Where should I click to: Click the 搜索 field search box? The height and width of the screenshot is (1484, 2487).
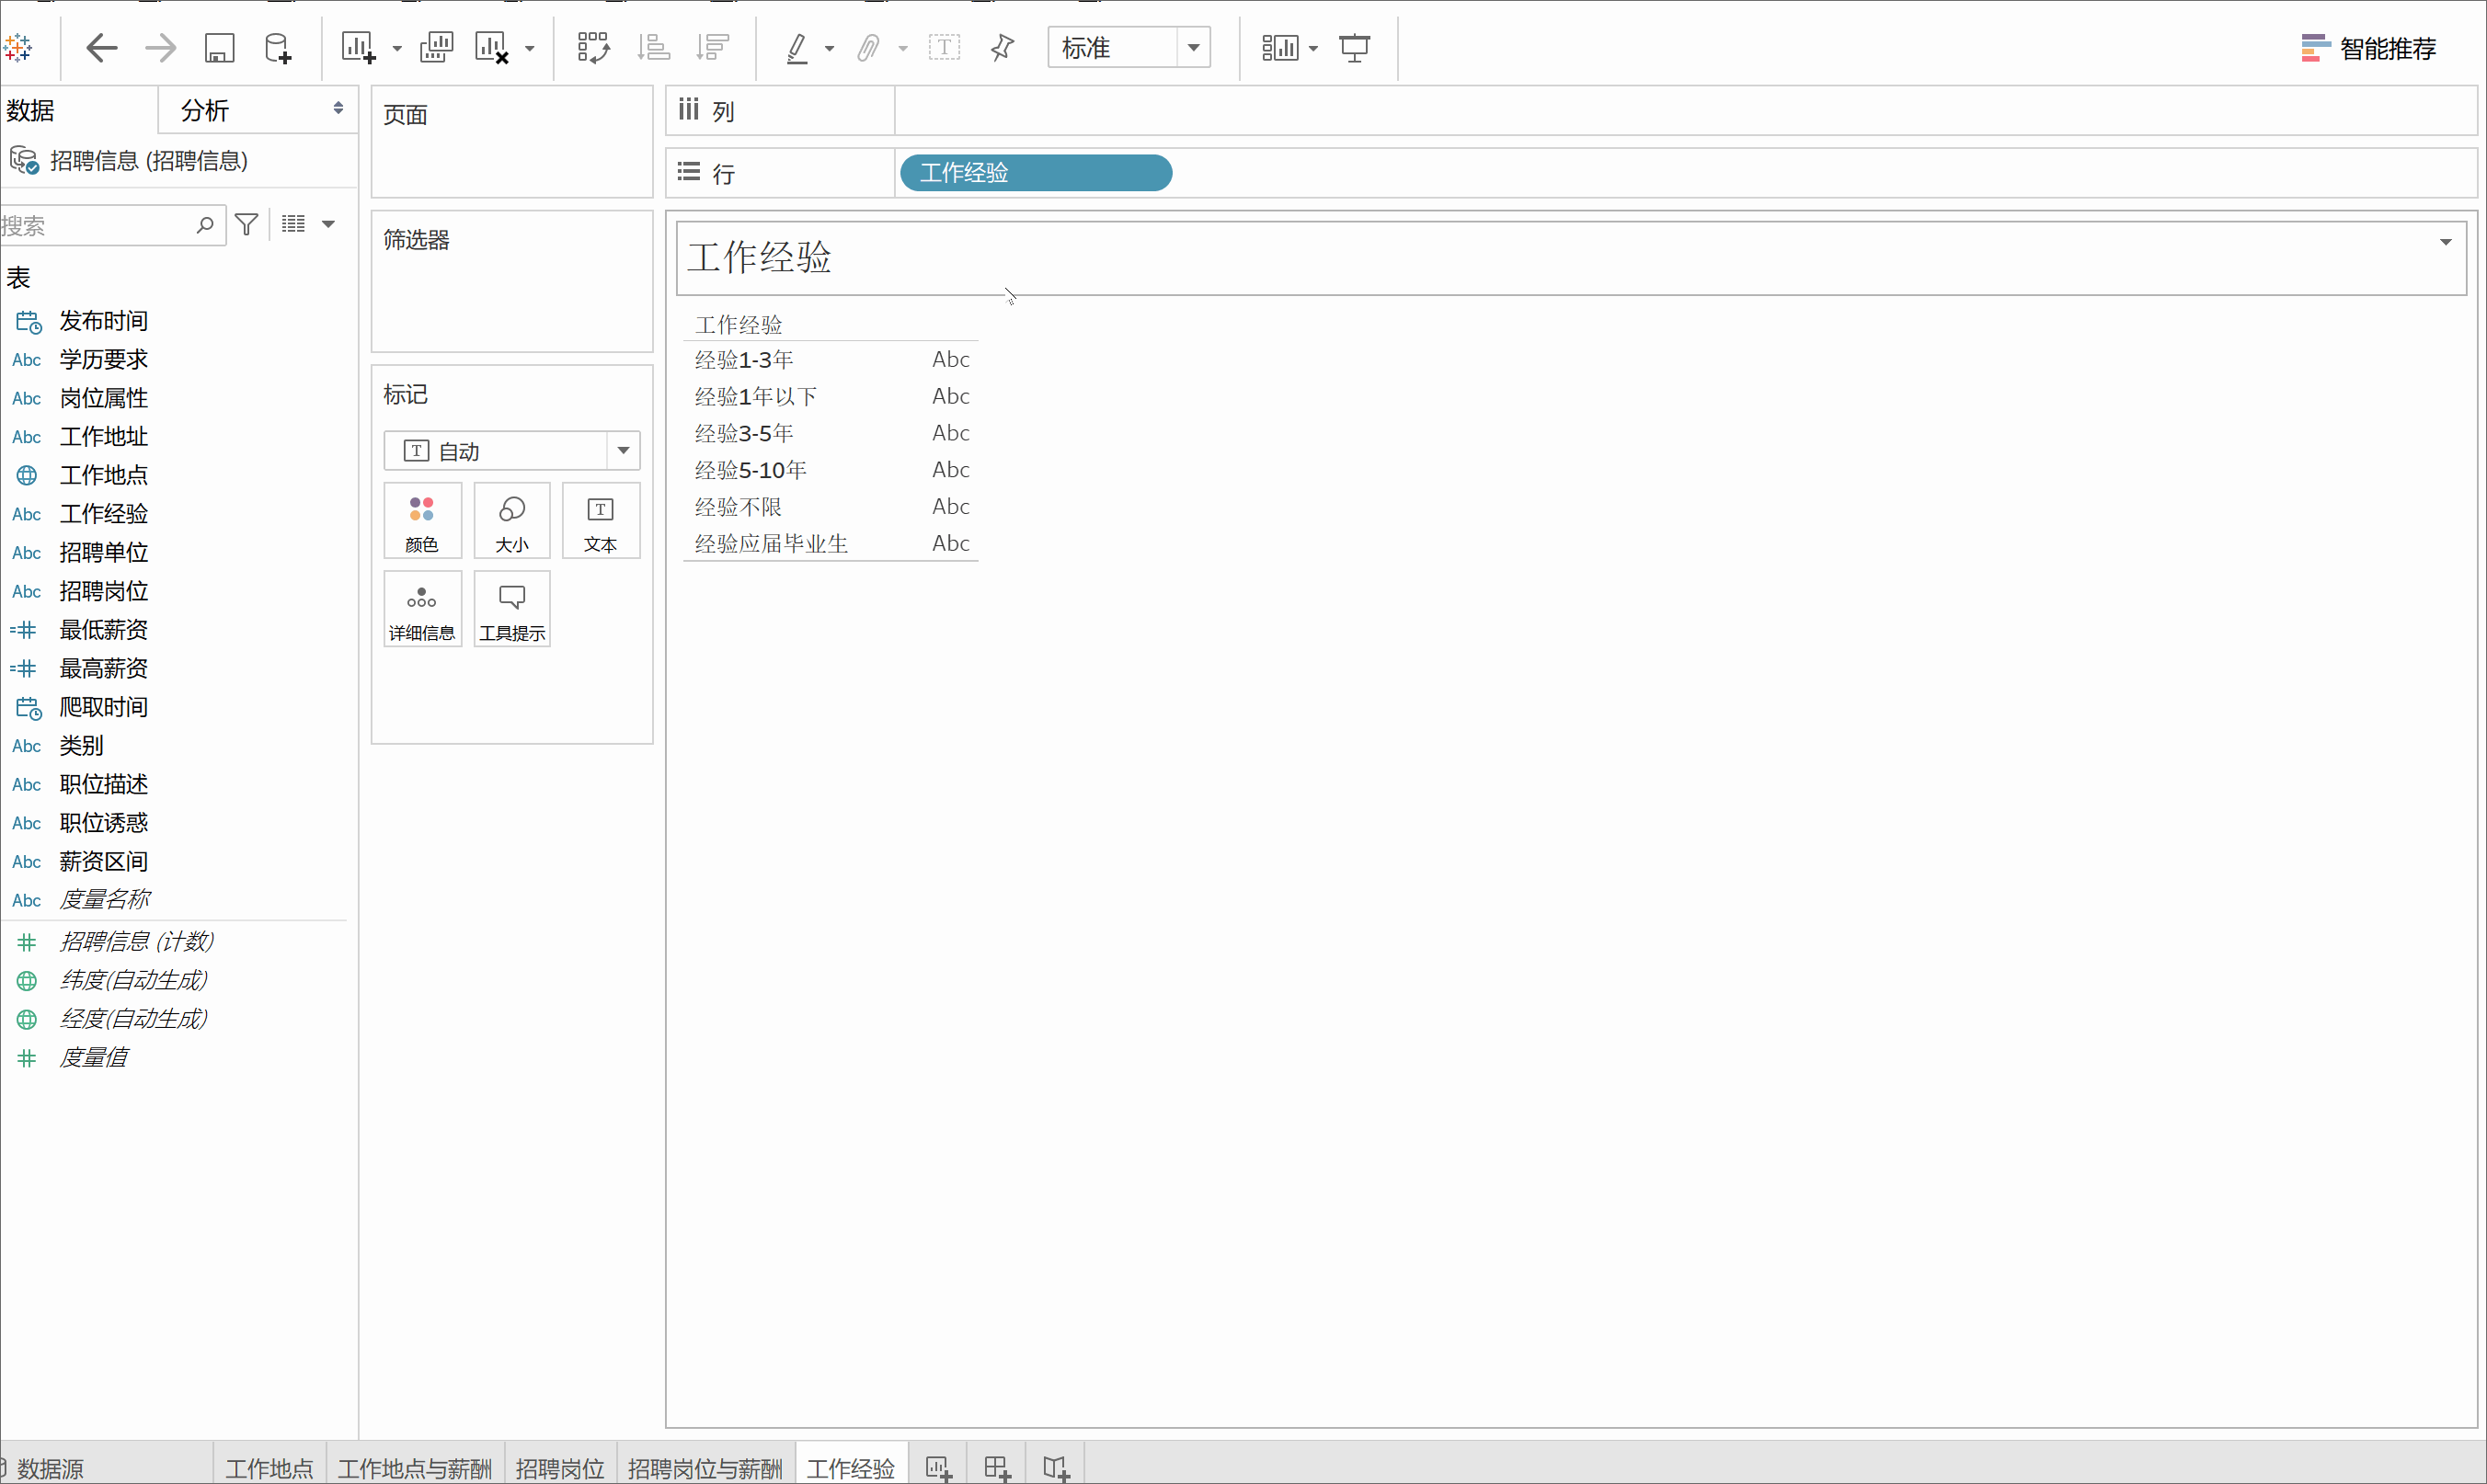100,226
